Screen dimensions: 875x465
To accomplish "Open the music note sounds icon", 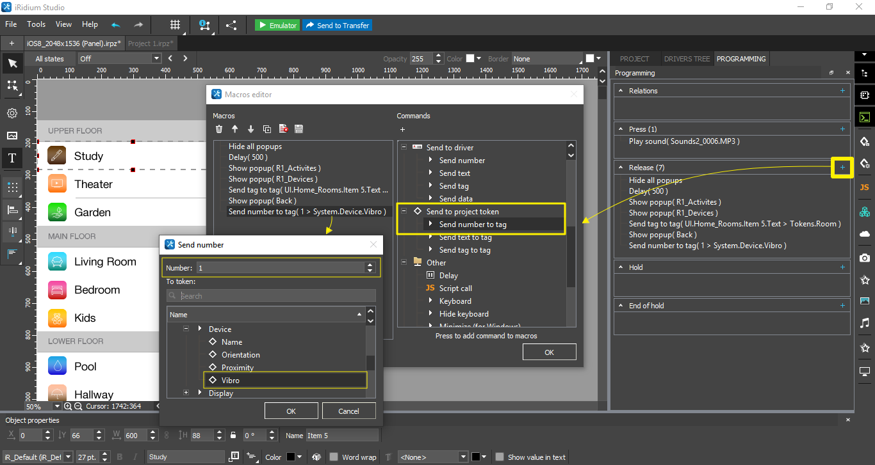I will point(864,323).
